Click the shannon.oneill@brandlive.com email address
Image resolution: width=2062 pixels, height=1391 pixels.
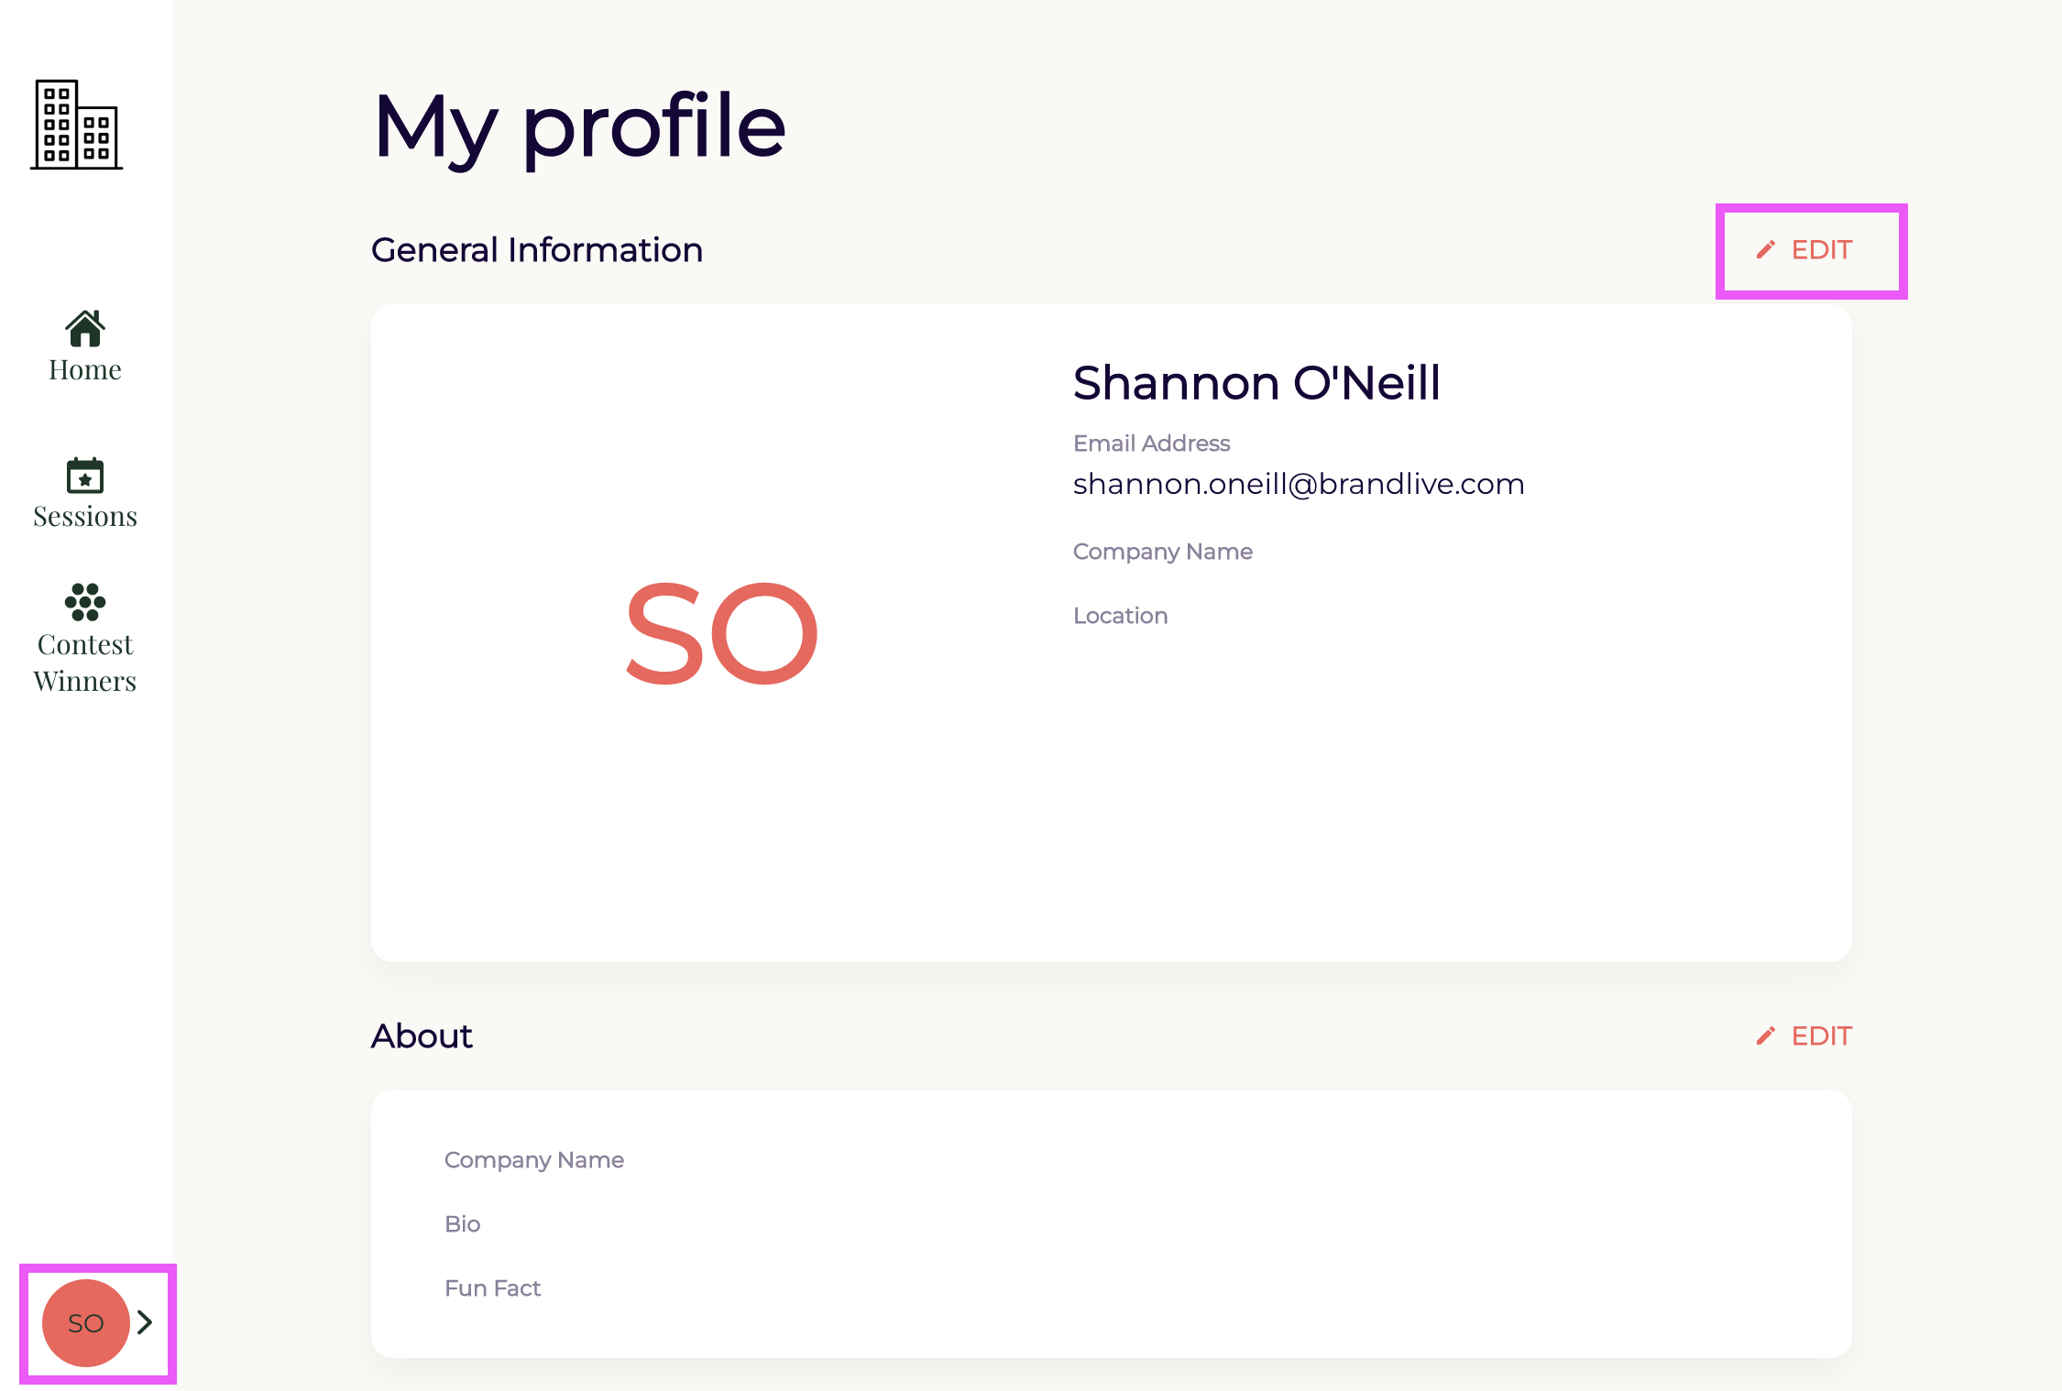pyautogui.click(x=1299, y=484)
